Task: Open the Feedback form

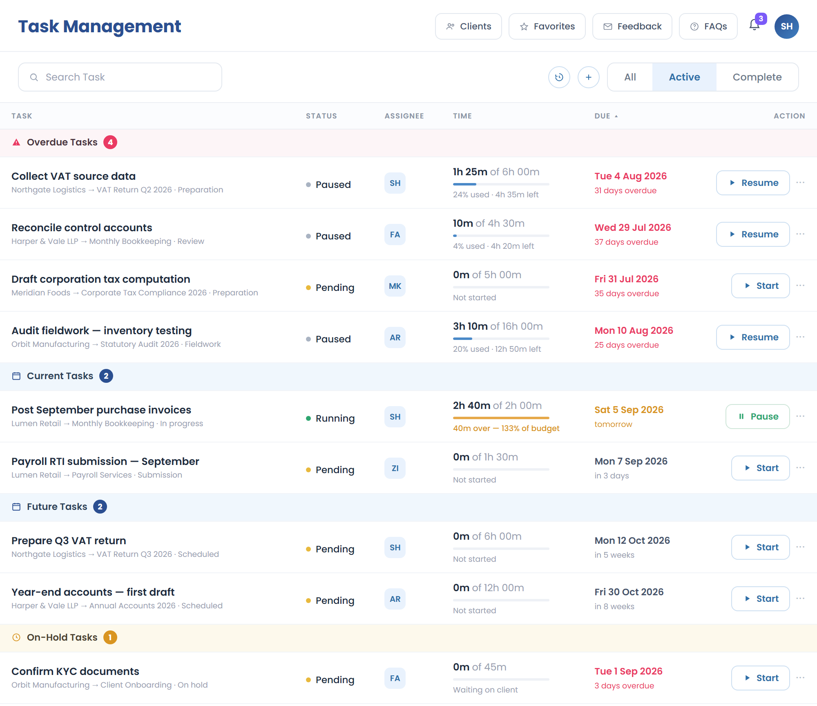Action: point(632,27)
